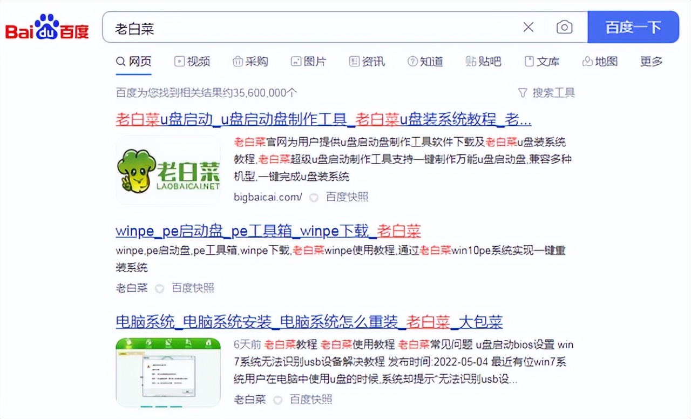Select the 网页 web results tab
Screen dimensions: 691x419
click(133, 61)
